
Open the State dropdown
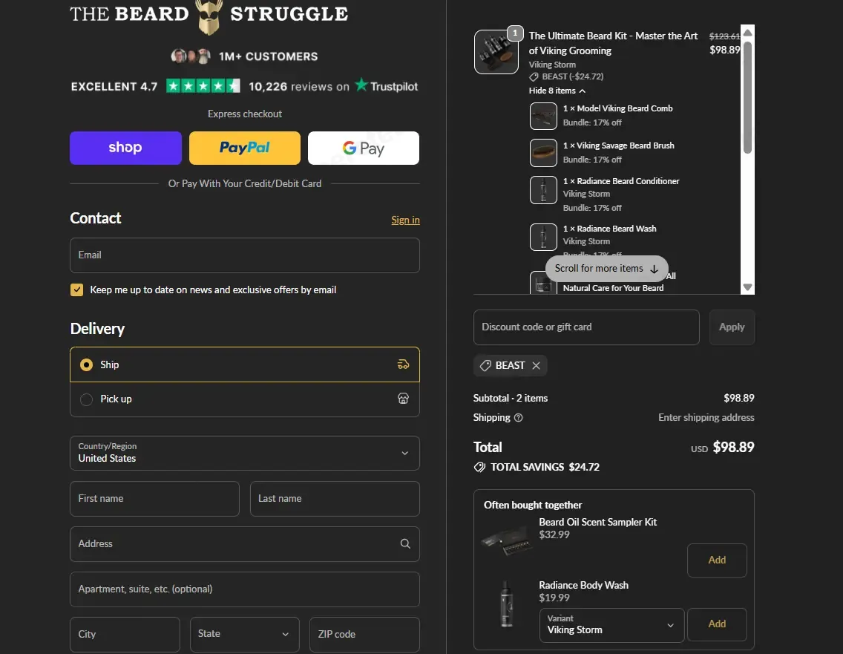245,634
